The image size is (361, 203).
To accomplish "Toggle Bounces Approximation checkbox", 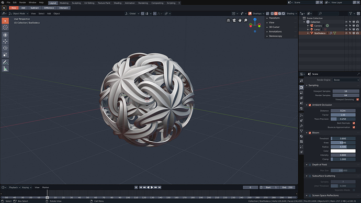I will click(x=354, y=127).
